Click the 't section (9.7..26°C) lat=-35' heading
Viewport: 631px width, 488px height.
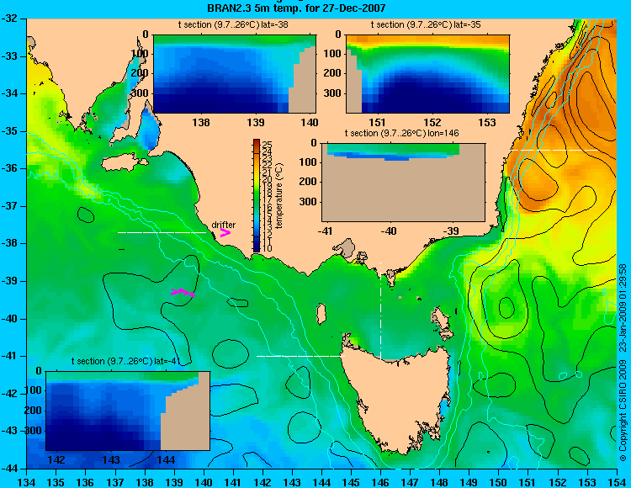pos(426,25)
